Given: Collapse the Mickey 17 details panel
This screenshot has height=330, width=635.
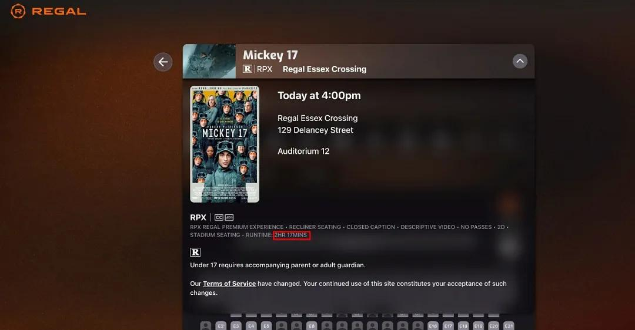Looking at the screenshot, I should (x=520, y=62).
